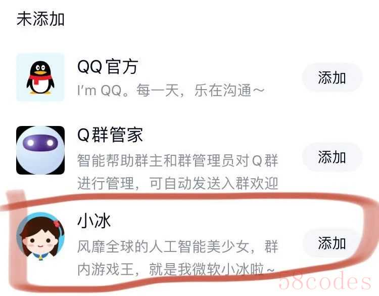Click the 58codes watermark text
The image size is (379, 296).
point(325,281)
